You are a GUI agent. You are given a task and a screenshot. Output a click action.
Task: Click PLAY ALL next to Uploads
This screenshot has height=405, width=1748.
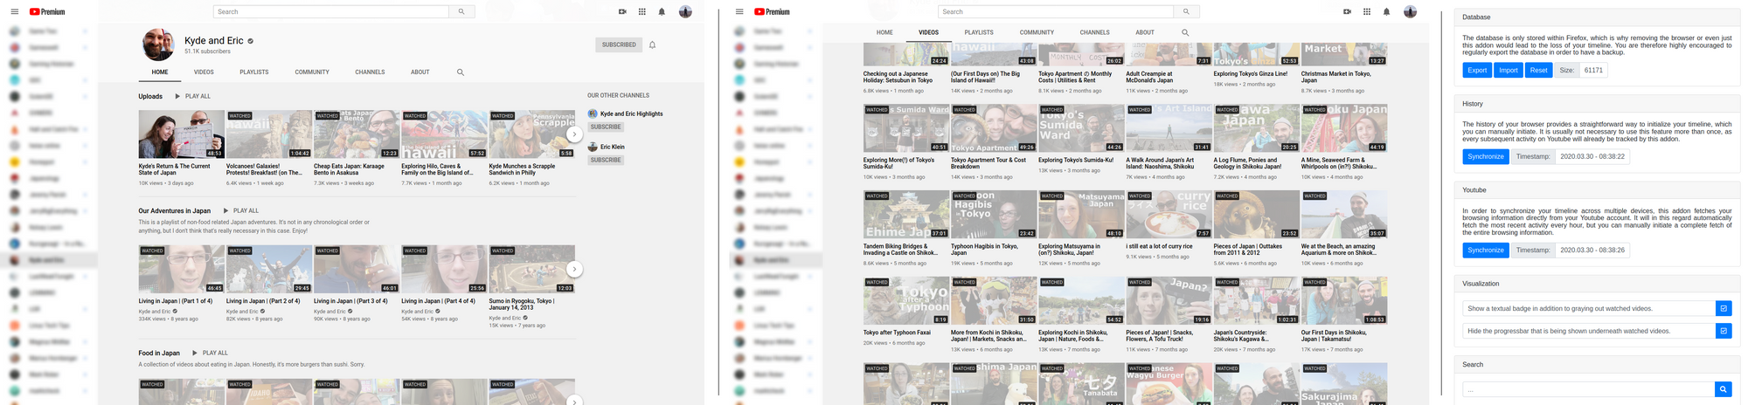[x=193, y=96]
